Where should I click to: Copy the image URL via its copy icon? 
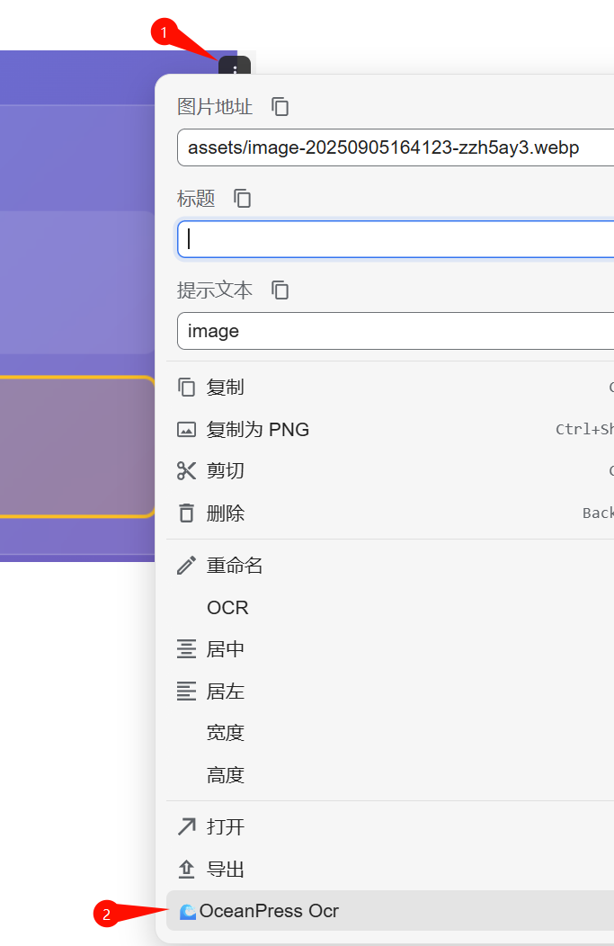point(280,106)
